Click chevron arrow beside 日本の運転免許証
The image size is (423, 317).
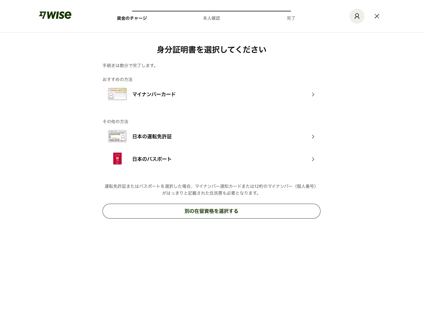click(313, 137)
